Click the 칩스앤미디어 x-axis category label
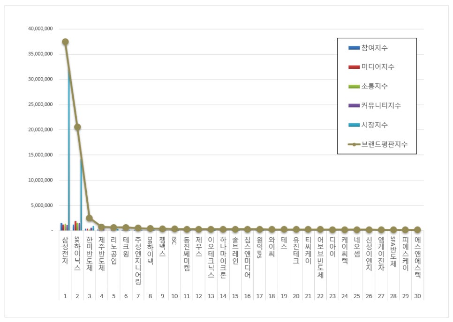The image size is (453, 322). coord(247,257)
